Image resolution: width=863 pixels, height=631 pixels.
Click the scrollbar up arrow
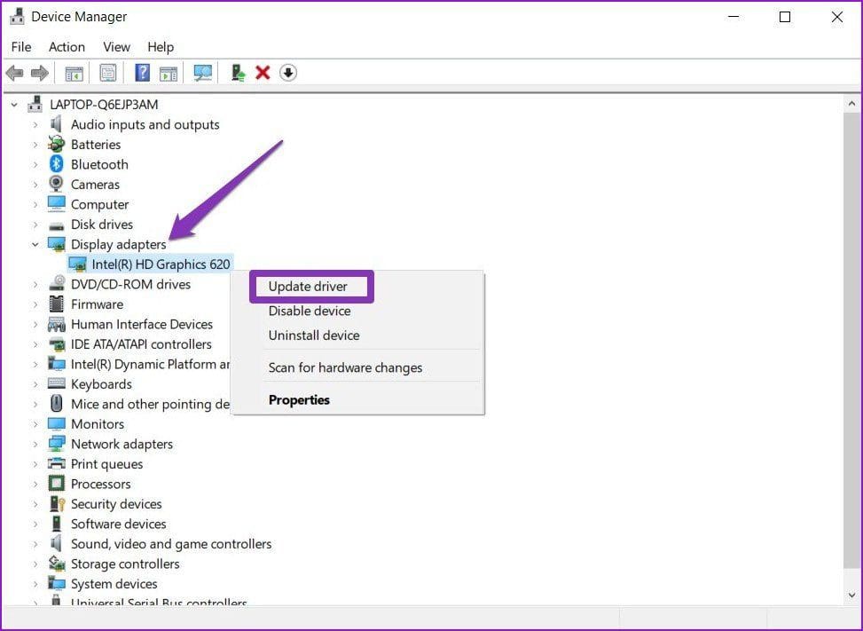[852, 104]
